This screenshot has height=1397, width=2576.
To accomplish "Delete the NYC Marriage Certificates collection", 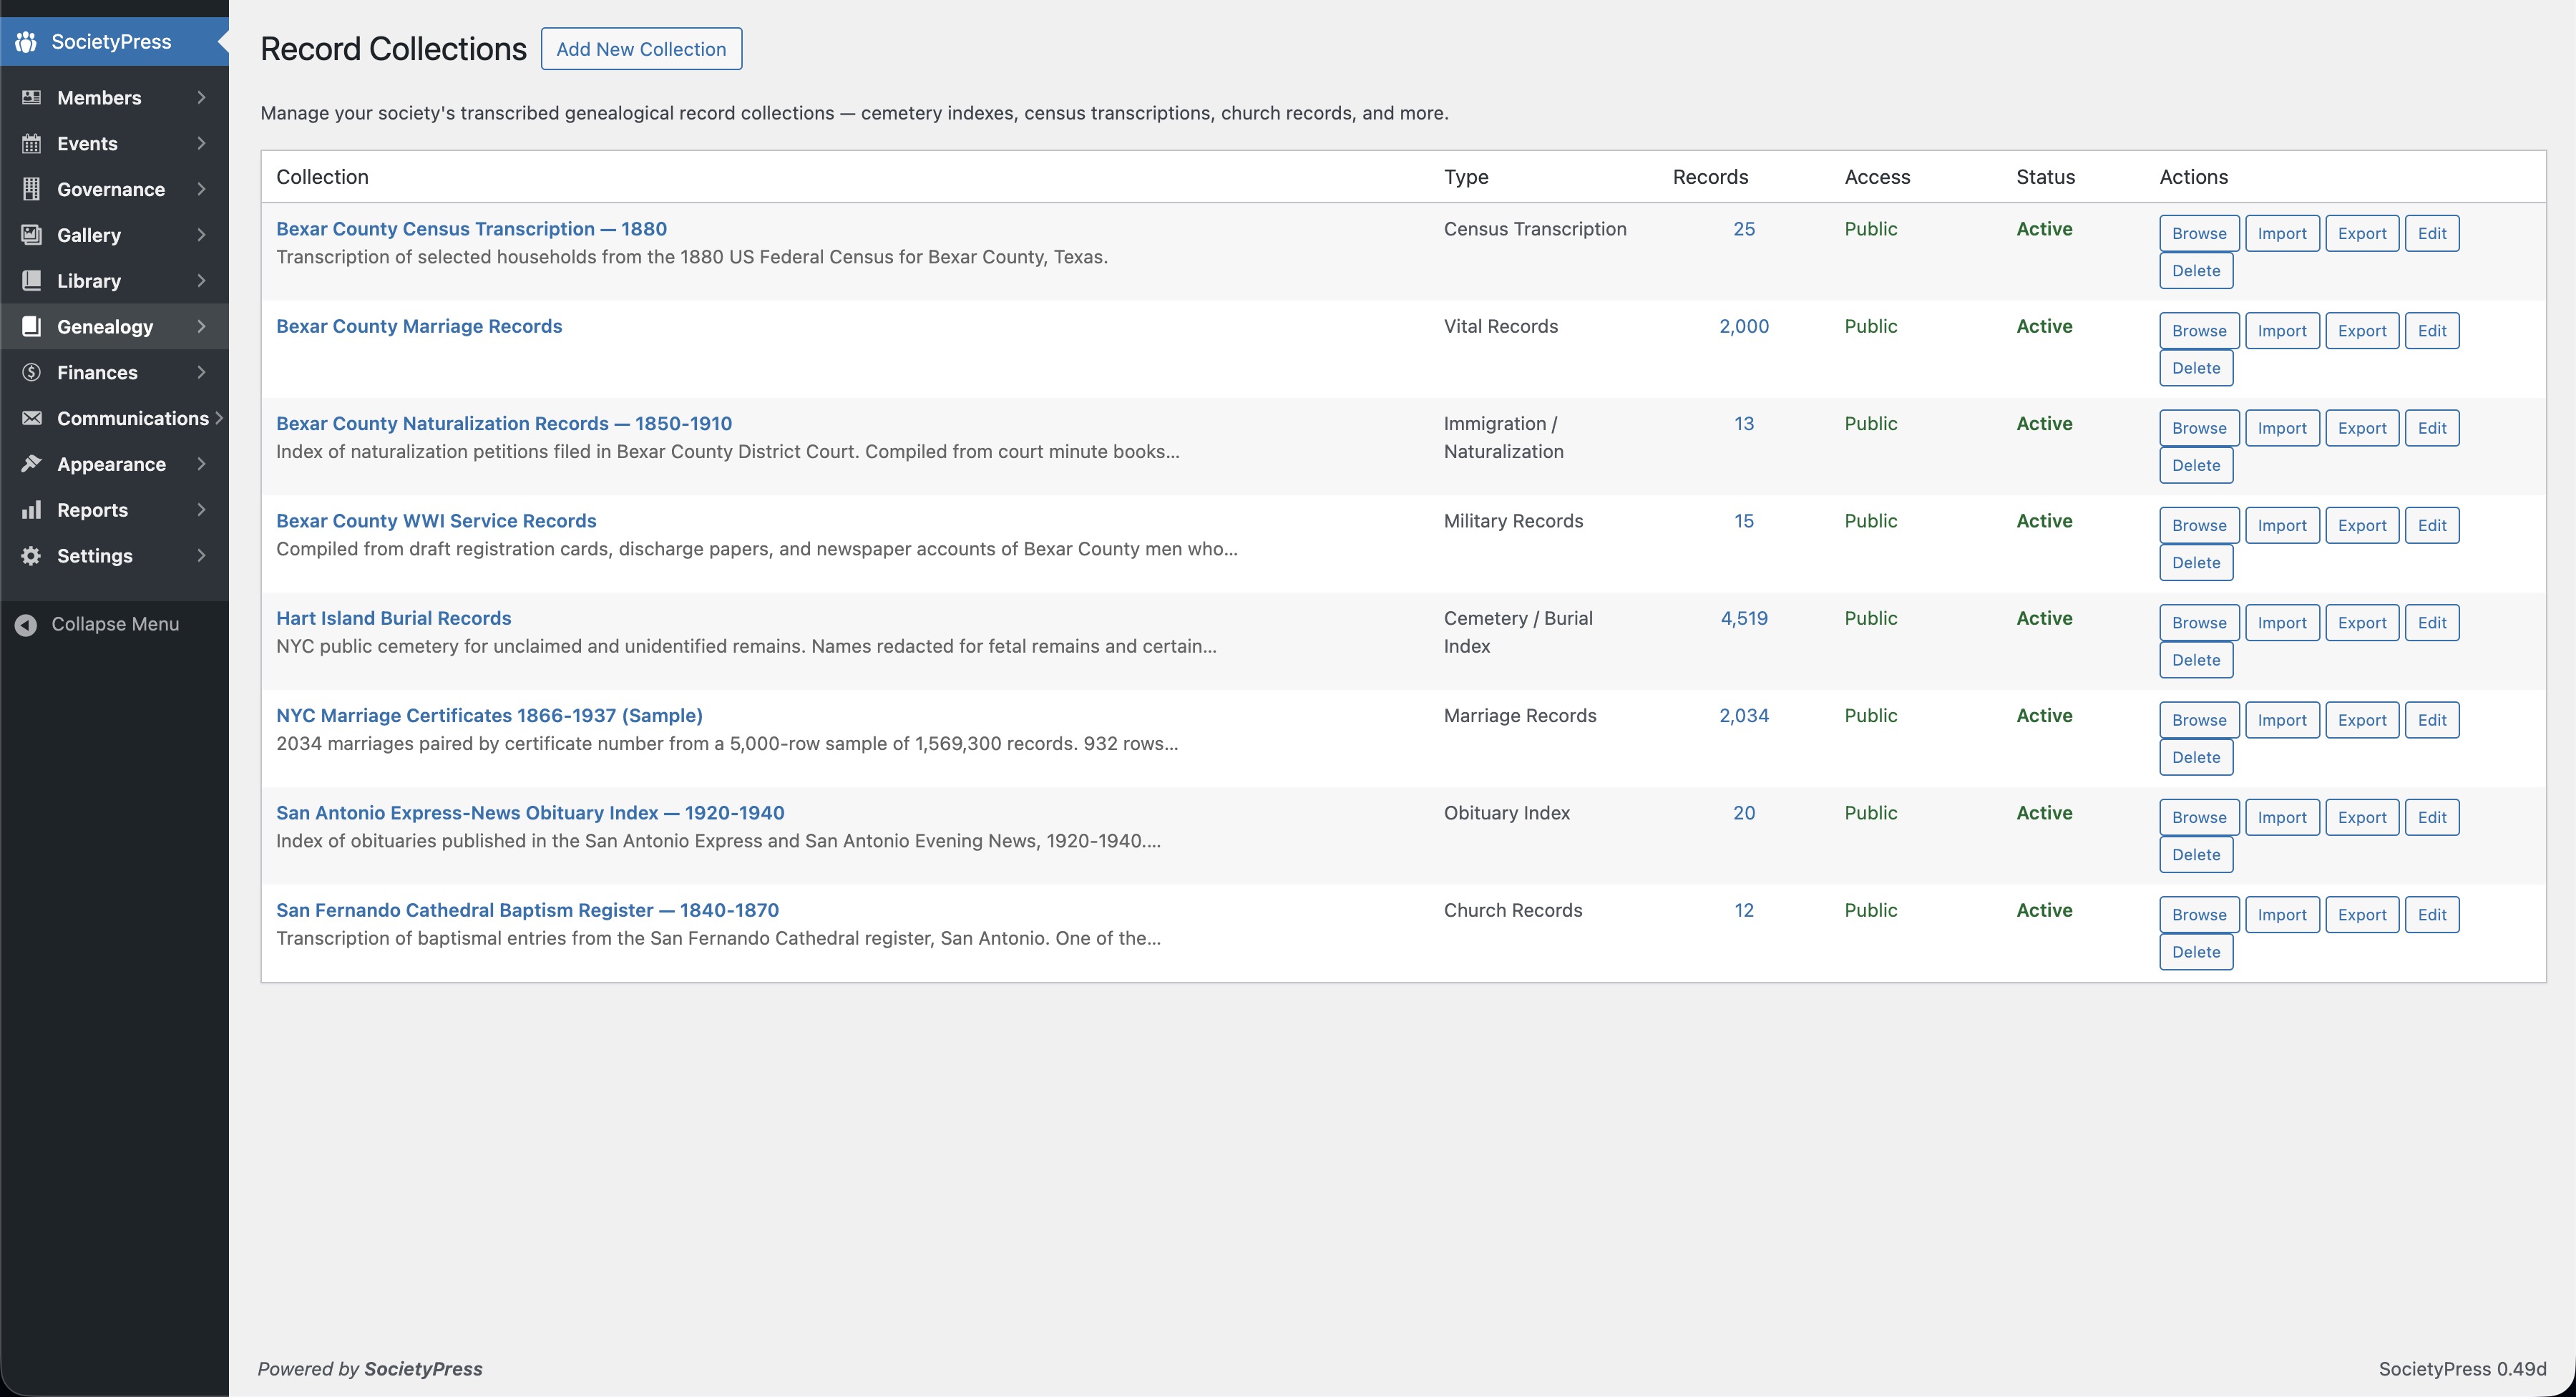I will point(2195,757).
